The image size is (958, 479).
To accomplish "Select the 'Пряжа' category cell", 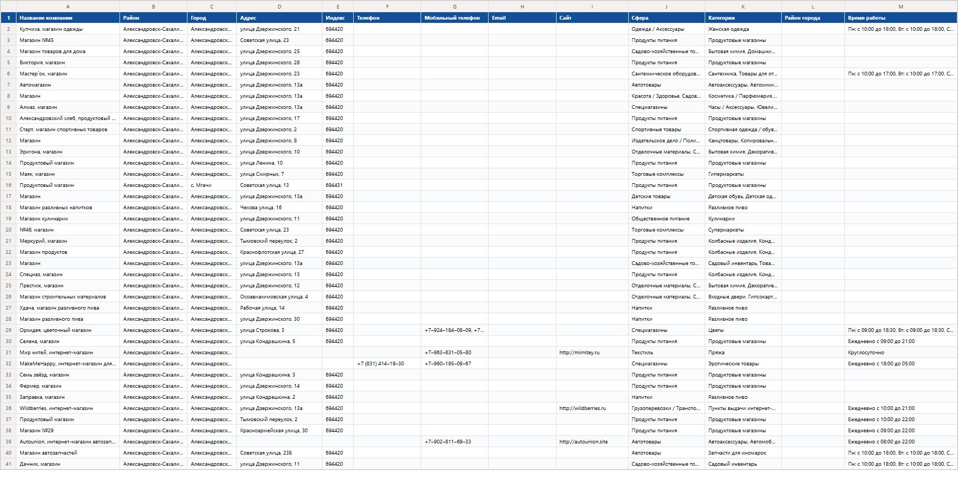I will click(743, 353).
